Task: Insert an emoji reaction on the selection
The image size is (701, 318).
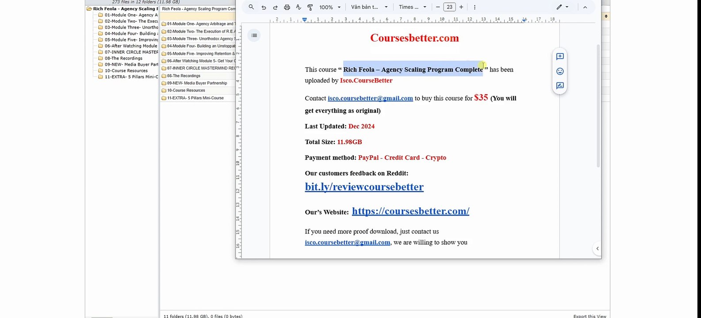Action: tap(560, 71)
